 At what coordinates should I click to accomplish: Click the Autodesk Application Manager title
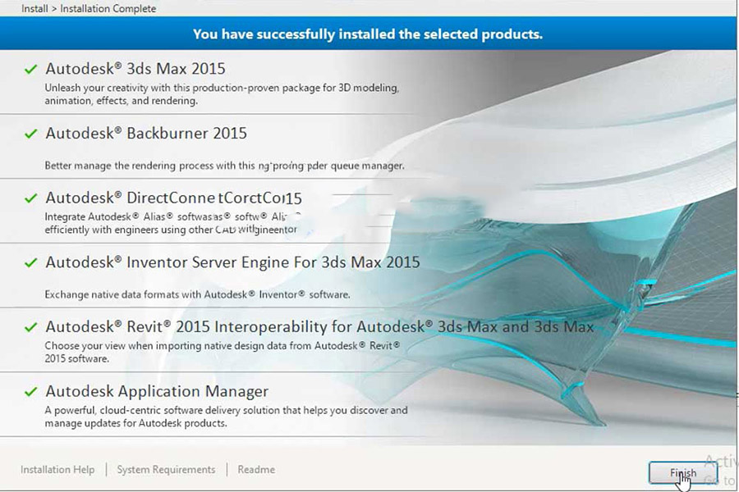(x=157, y=391)
